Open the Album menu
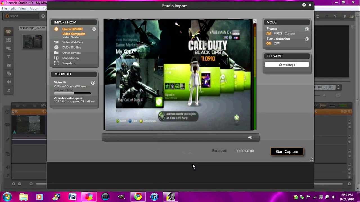 click(34, 8)
